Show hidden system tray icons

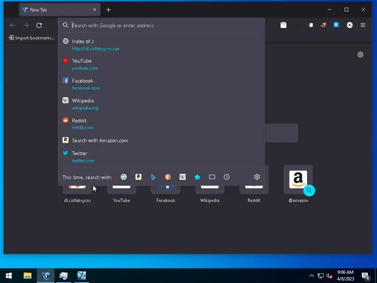click(311, 276)
